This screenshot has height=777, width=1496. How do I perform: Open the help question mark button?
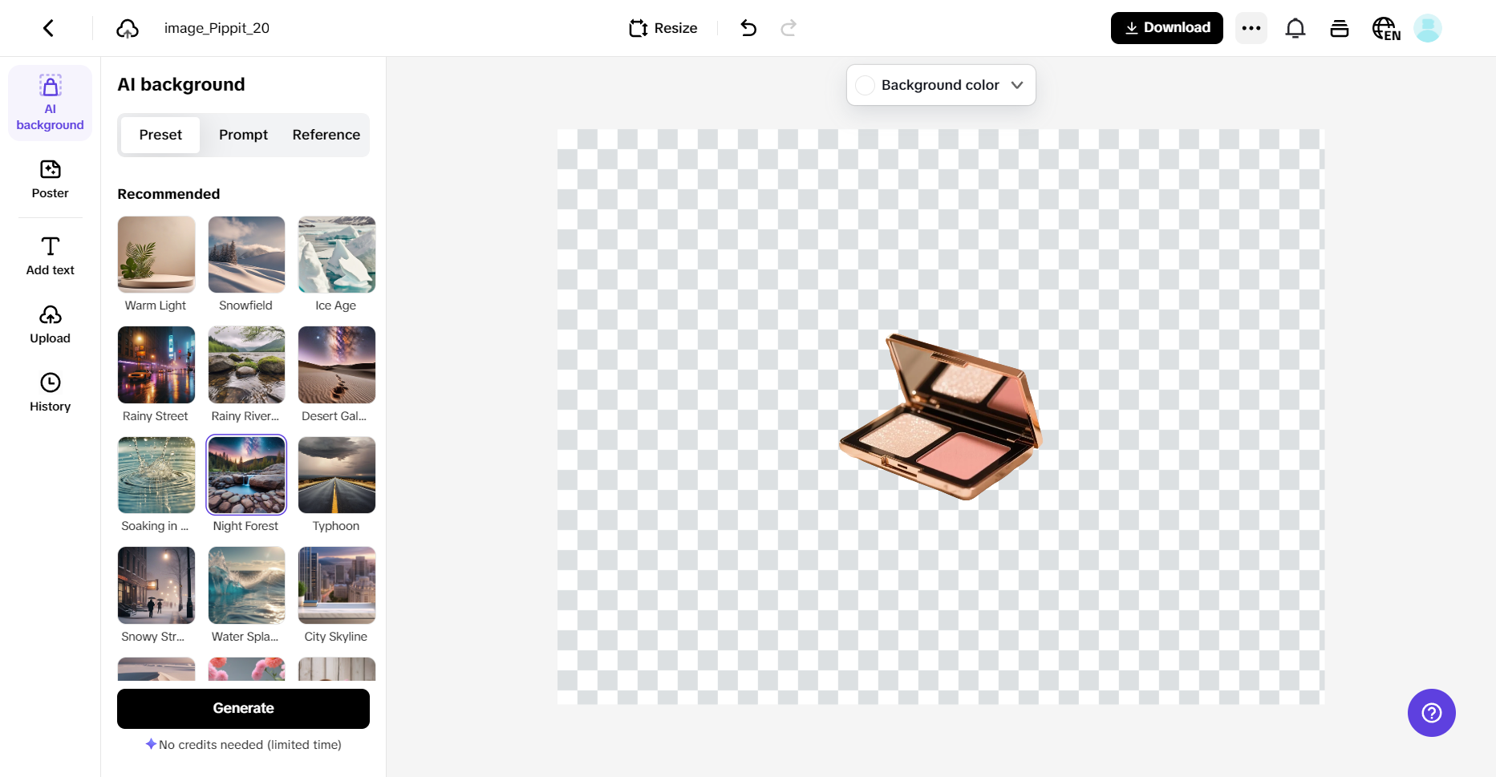click(1432, 713)
